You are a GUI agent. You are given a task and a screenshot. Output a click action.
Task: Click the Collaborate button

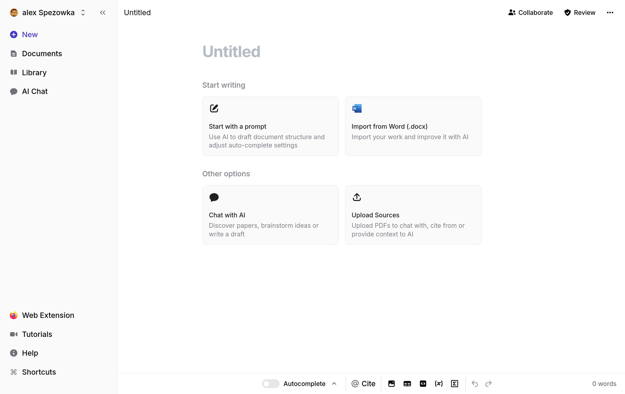point(530,12)
